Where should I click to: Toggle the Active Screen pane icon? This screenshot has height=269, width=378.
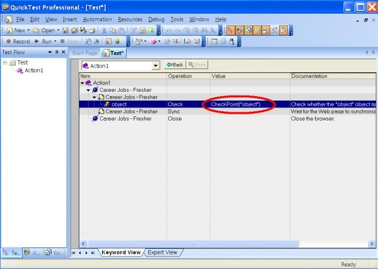coord(266,30)
